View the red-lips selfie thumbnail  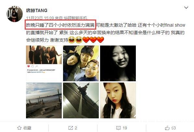[118, 100]
